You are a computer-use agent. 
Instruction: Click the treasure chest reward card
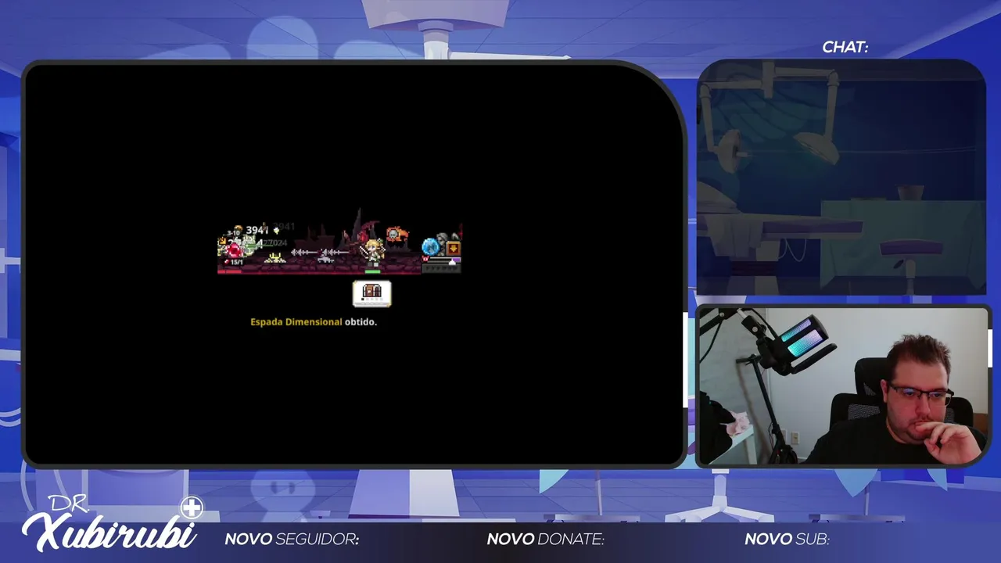(x=371, y=293)
